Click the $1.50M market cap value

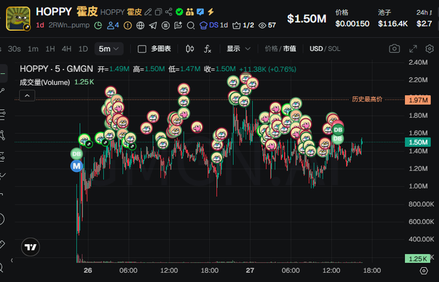point(307,19)
